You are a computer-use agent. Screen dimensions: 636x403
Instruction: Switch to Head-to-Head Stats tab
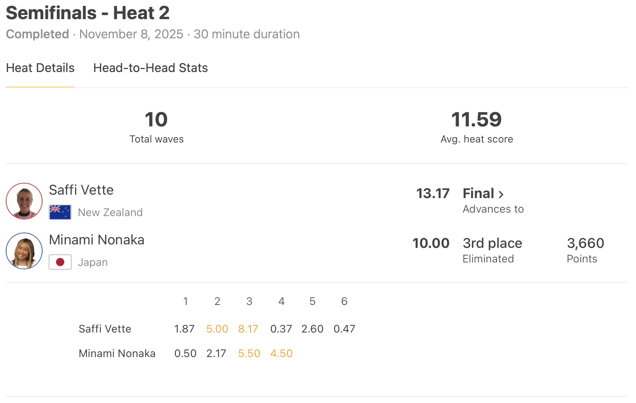tap(150, 68)
